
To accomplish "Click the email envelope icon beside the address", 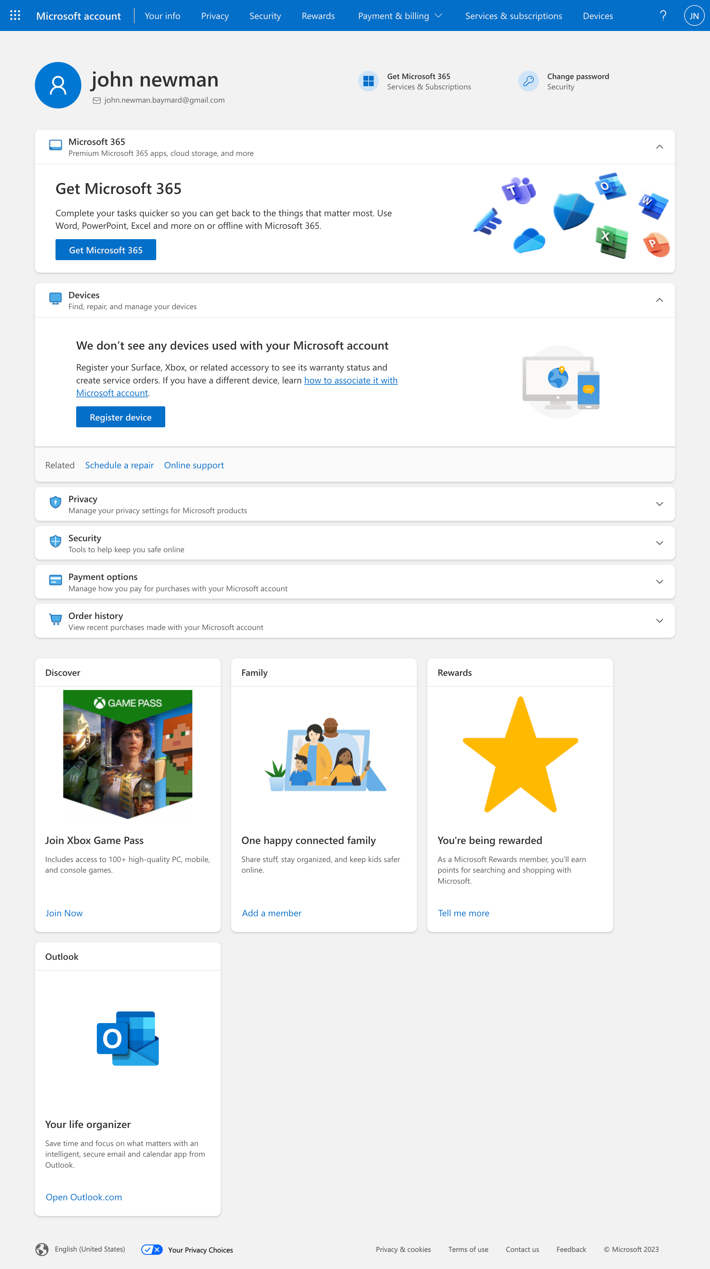I will point(96,100).
